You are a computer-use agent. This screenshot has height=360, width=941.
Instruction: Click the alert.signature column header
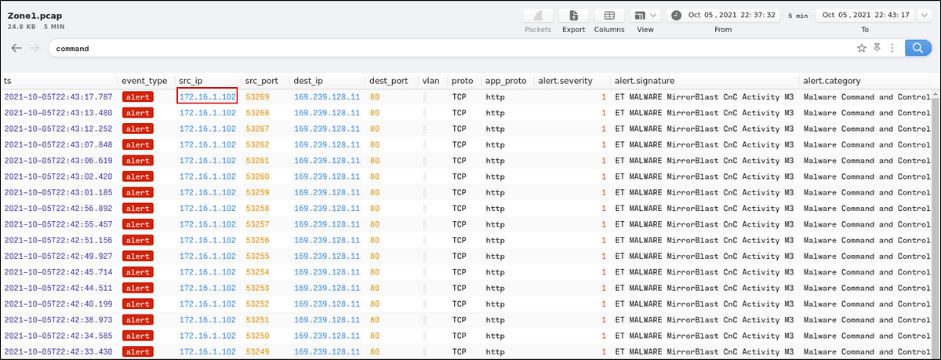tap(645, 81)
